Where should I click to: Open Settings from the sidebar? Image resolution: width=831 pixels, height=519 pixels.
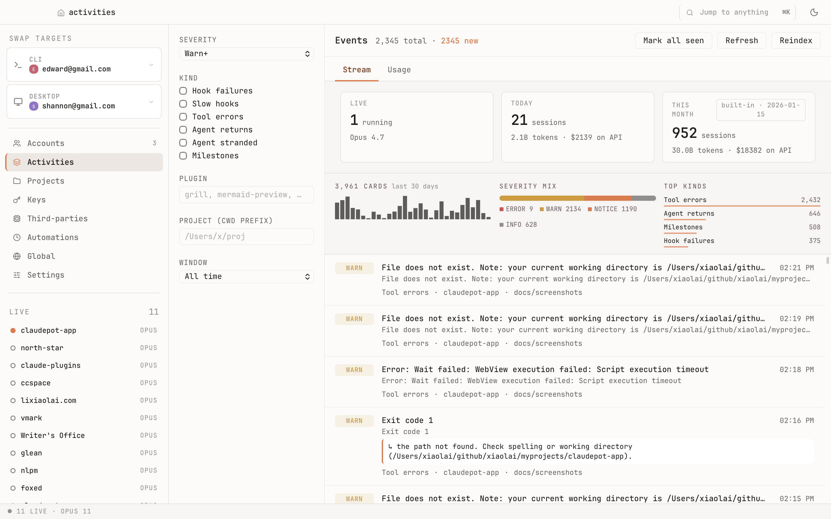pyautogui.click(x=46, y=275)
